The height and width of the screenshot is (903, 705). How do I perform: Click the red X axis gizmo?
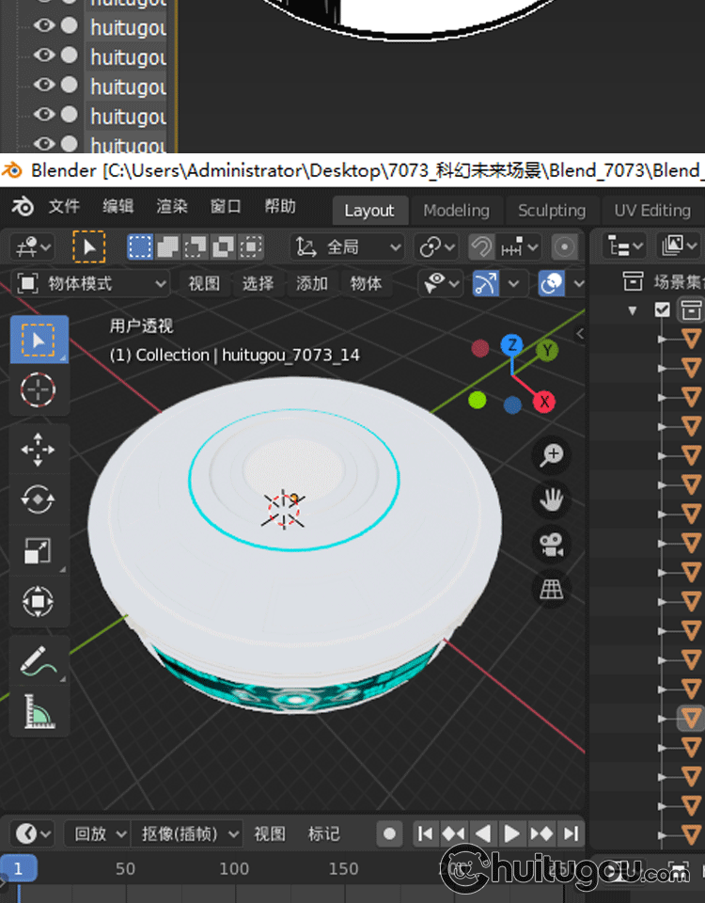[x=543, y=403]
